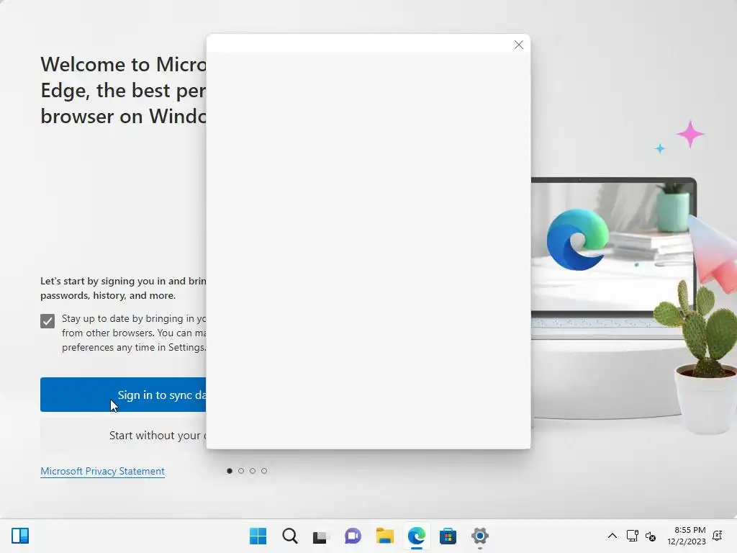Click the Microsoft Edge taskbar icon

417,536
